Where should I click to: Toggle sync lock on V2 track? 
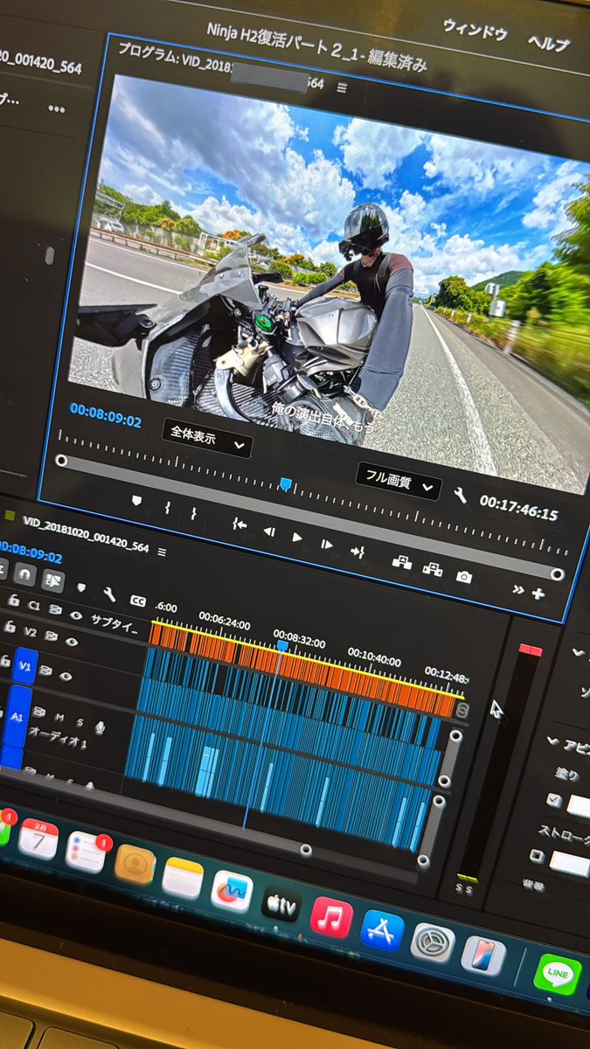(52, 638)
